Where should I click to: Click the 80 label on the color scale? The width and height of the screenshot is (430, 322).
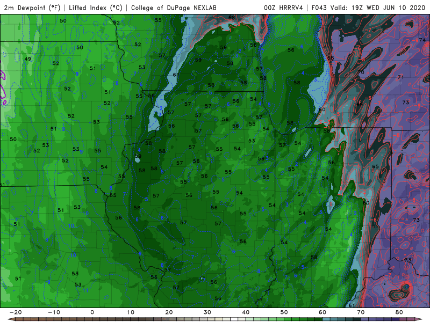tap(399, 312)
